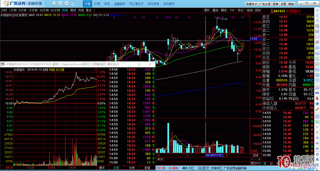320x171 pixels.
Task: Open the 交易 tab
Action: click(x=97, y=4)
